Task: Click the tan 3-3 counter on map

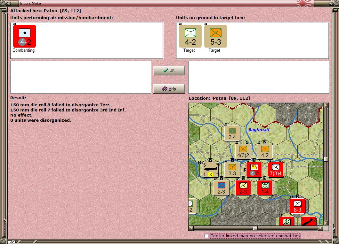Action: 232,170
